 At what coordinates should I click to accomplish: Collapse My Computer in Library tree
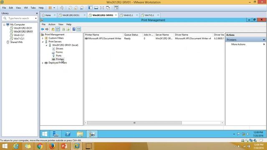tap(4, 25)
